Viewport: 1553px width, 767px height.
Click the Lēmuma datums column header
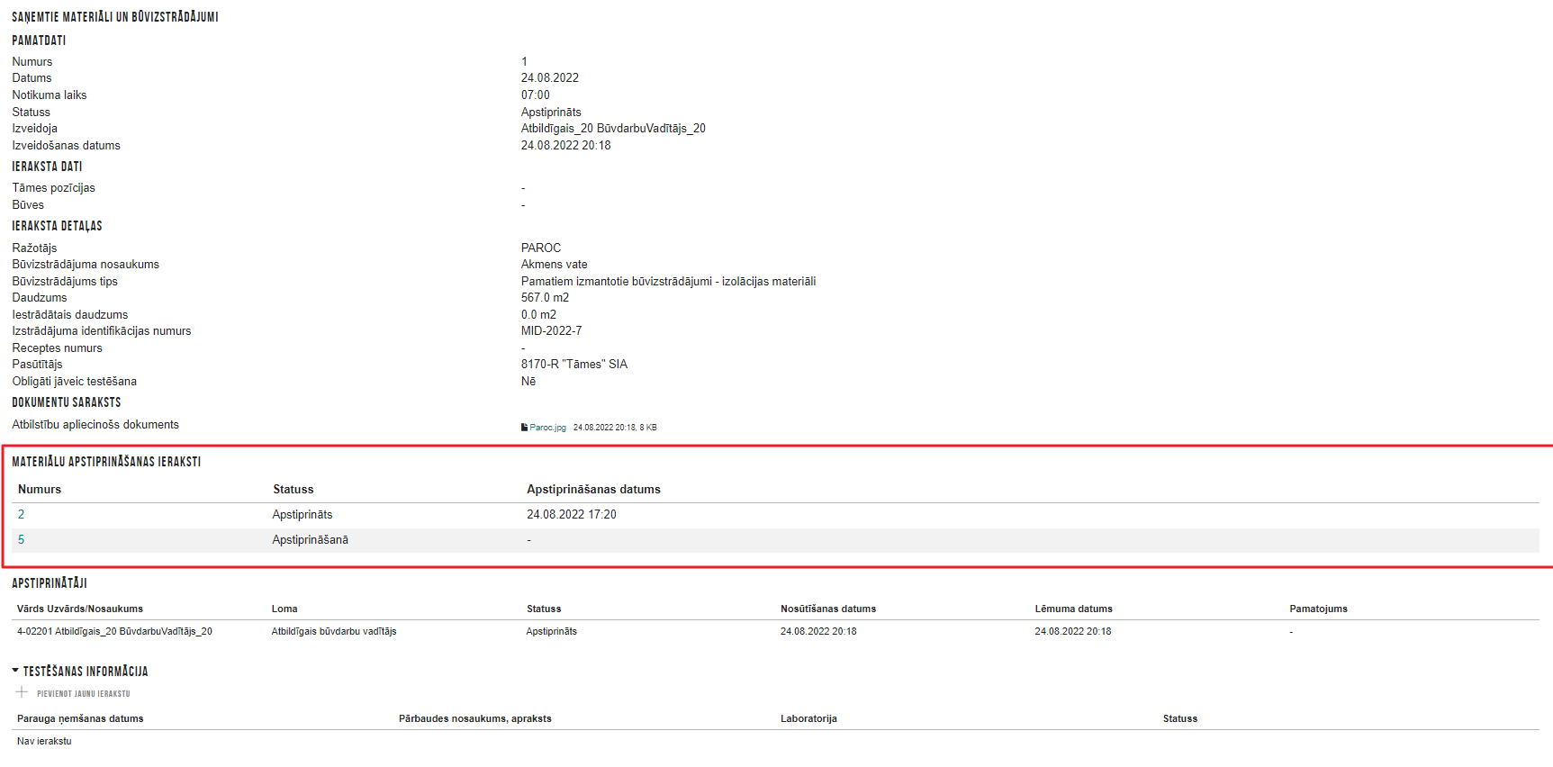click(x=1073, y=609)
